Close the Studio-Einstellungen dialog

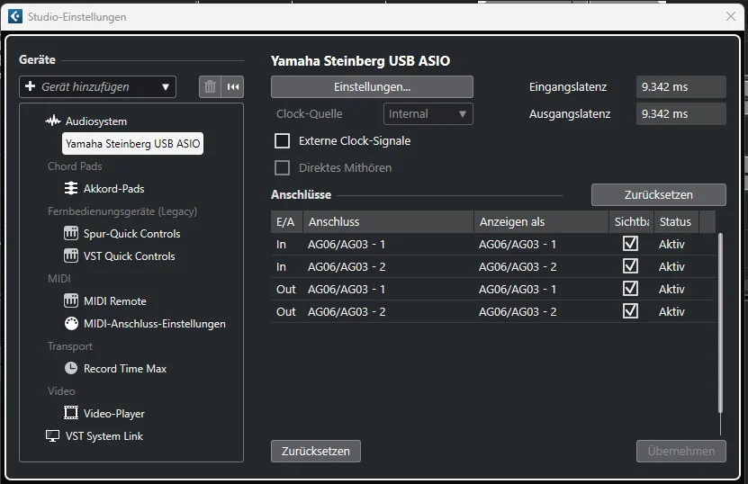point(730,16)
